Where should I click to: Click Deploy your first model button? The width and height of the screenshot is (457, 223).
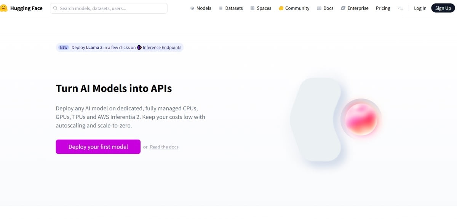(x=98, y=147)
